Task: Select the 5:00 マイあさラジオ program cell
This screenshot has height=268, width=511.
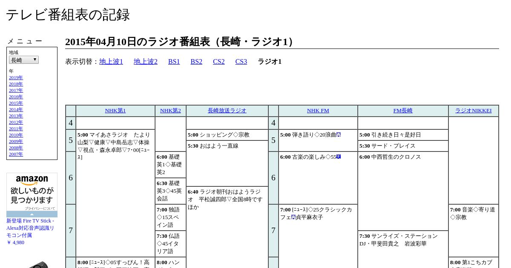Action: [x=115, y=193]
